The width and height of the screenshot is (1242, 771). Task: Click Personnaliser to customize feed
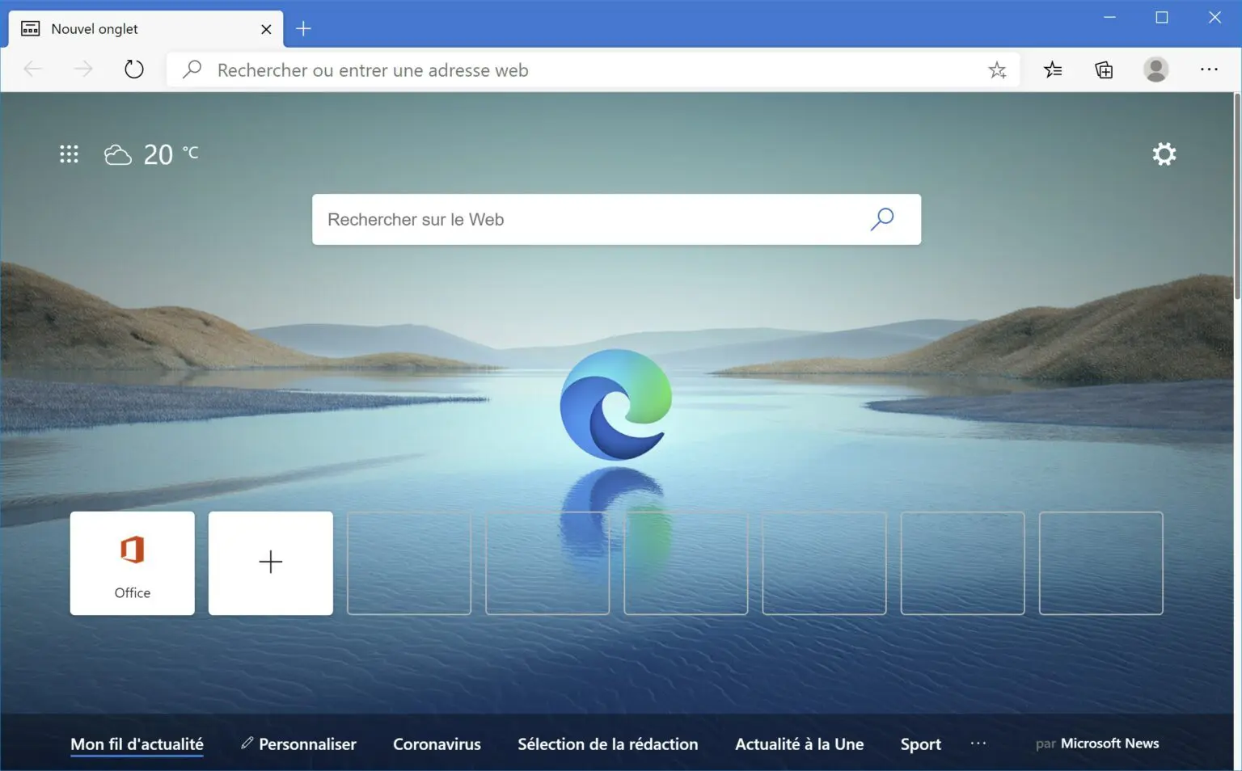(299, 744)
